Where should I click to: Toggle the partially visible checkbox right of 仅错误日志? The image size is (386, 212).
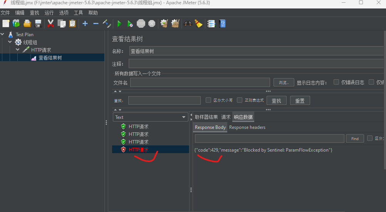click(371, 82)
